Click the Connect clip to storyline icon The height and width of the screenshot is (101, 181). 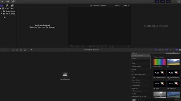point(13,50)
